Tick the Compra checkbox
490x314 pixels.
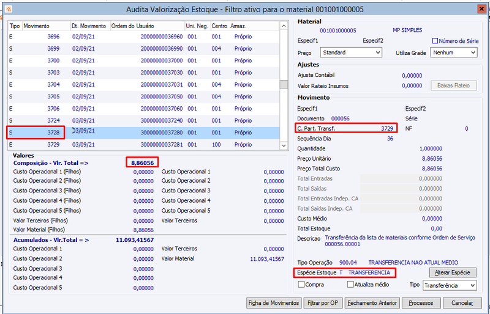301,285
